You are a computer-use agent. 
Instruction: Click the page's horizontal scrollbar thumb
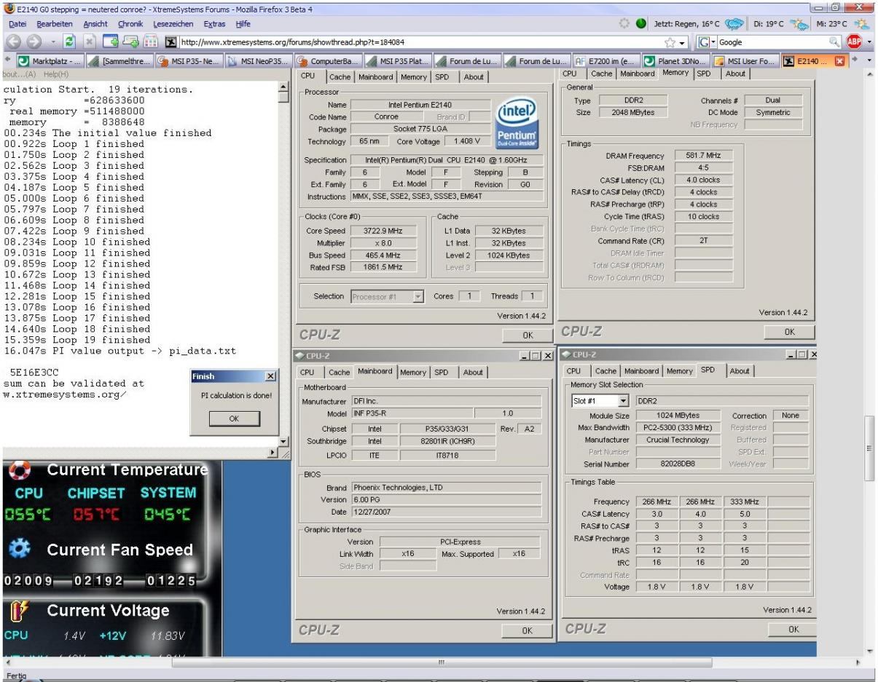tap(441, 662)
